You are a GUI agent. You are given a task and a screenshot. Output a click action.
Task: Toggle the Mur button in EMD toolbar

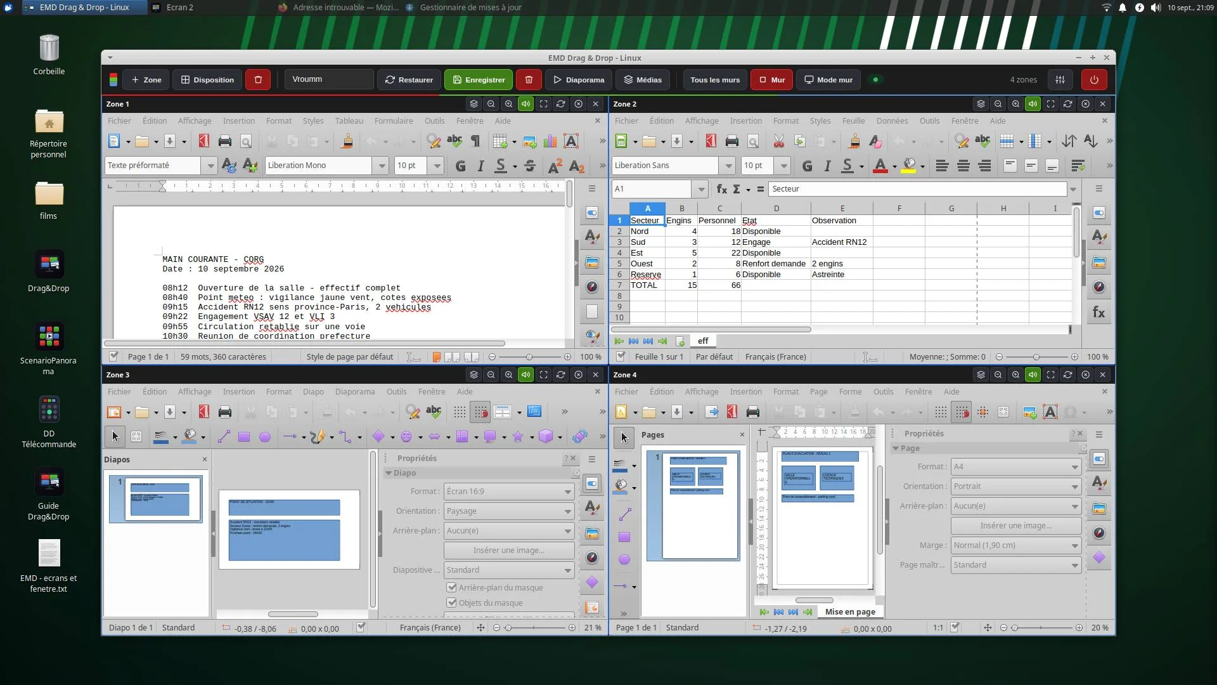click(x=771, y=80)
